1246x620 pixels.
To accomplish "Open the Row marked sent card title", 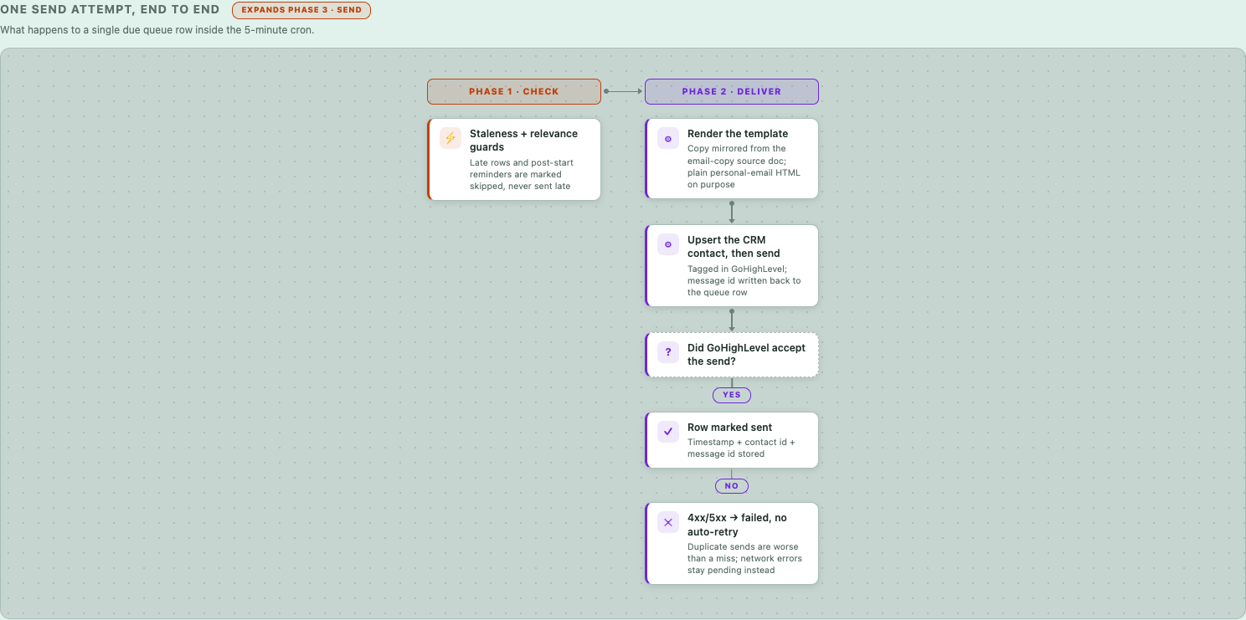I will point(730,428).
